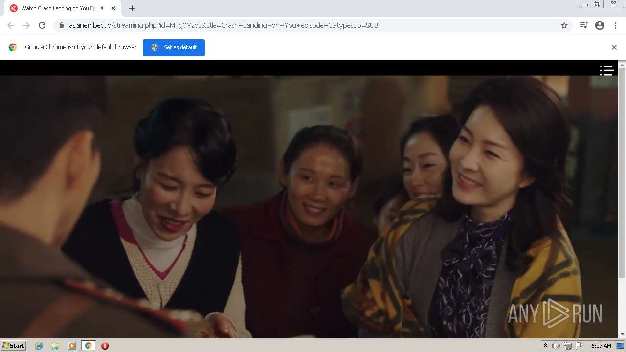Open the Chrome profile avatar

(600, 25)
